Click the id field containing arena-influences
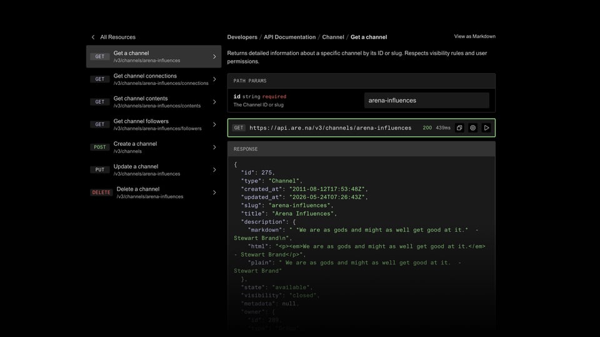 coord(427,100)
